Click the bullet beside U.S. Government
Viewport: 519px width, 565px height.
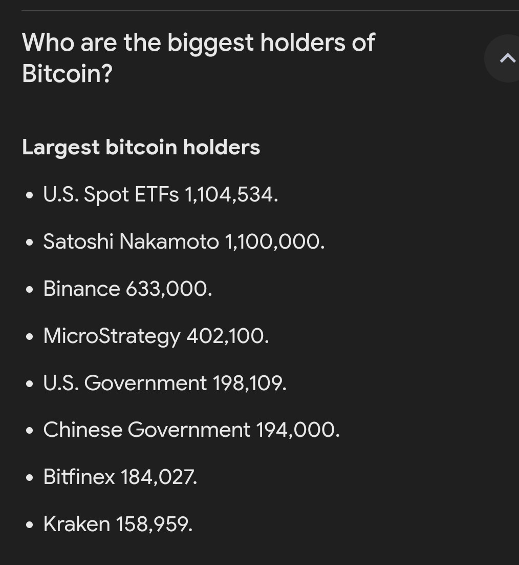click(30, 384)
